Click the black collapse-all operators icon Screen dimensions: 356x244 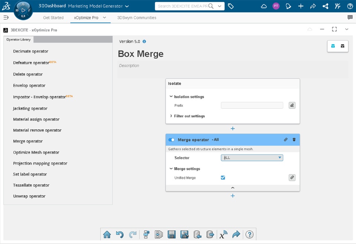pos(342,46)
